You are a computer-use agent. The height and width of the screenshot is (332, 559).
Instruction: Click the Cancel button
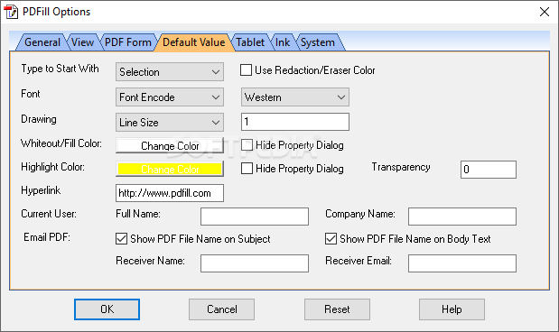(x=222, y=309)
